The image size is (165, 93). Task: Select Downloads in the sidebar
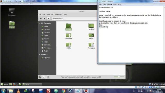[x=47, y=45]
